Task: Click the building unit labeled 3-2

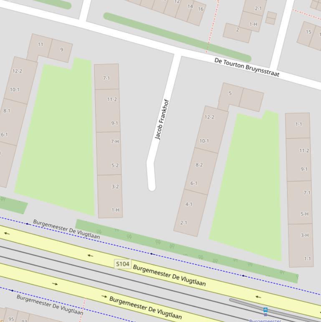Action: tap(115, 187)
